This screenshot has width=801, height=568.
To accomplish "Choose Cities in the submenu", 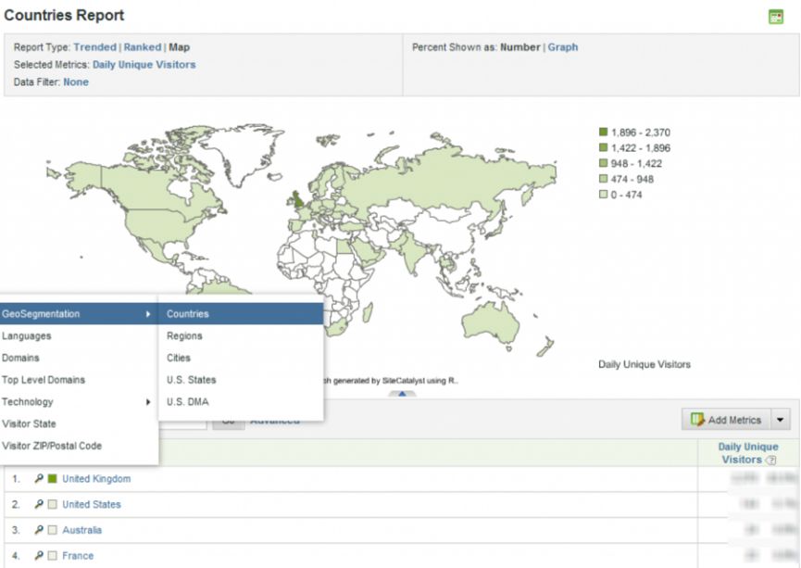I will [x=179, y=358].
